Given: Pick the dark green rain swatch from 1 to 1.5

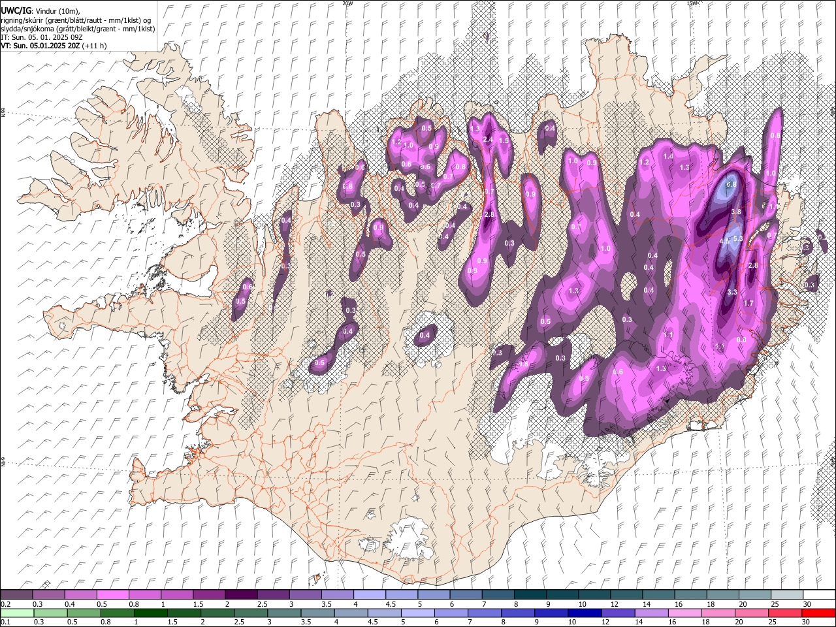Looking at the screenshot, I should pyautogui.click(x=151, y=613).
